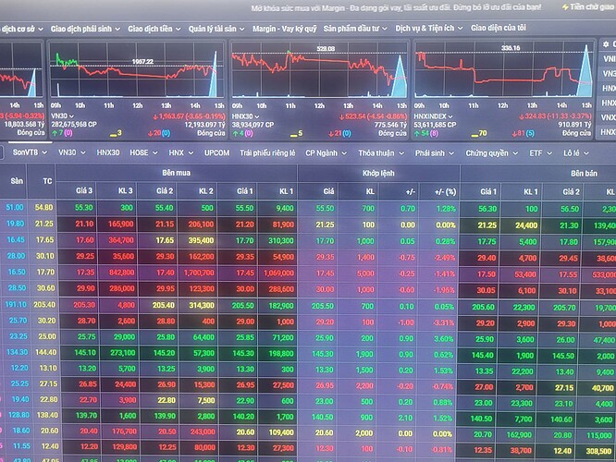Select the SonVTB watchlist tab
616x462 pixels.
[x=30, y=152]
